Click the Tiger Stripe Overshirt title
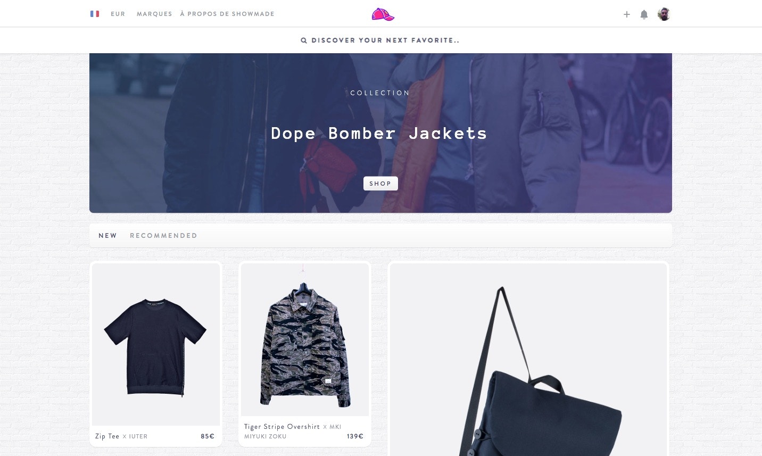 pyautogui.click(x=282, y=427)
